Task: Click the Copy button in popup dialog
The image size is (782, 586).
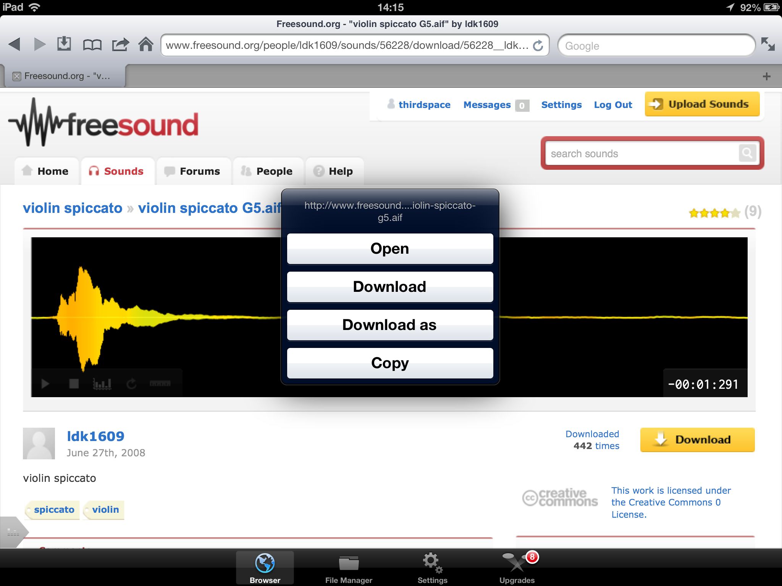Action: coord(390,362)
